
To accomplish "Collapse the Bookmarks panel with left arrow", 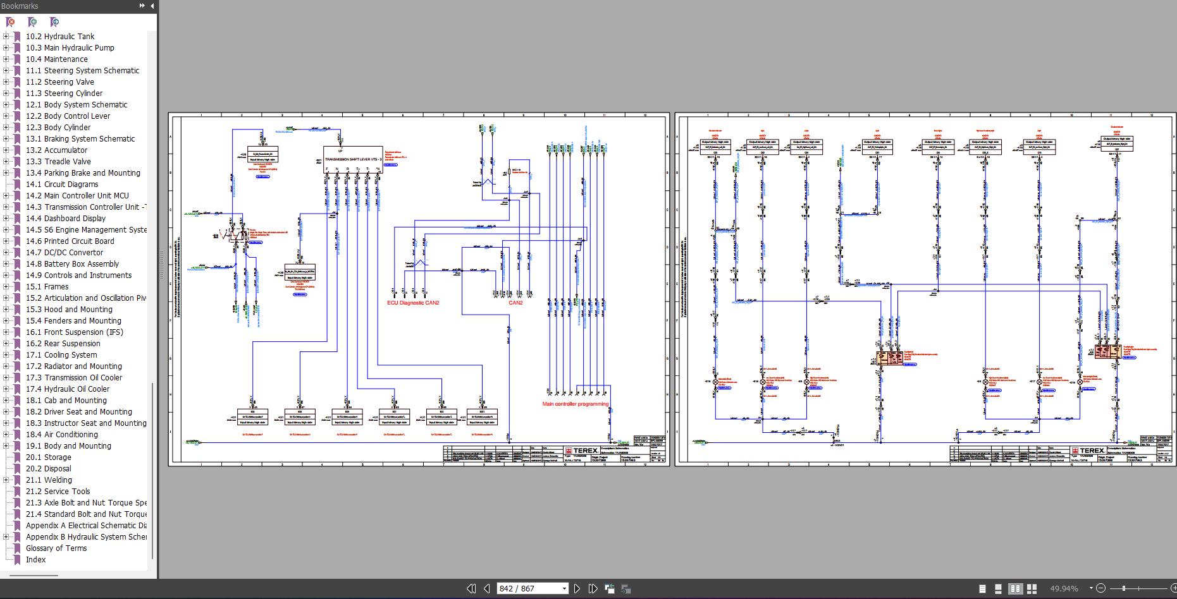I will tap(152, 6).
